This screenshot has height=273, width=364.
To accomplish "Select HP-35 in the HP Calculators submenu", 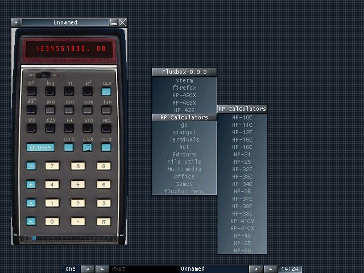I will [x=242, y=192].
